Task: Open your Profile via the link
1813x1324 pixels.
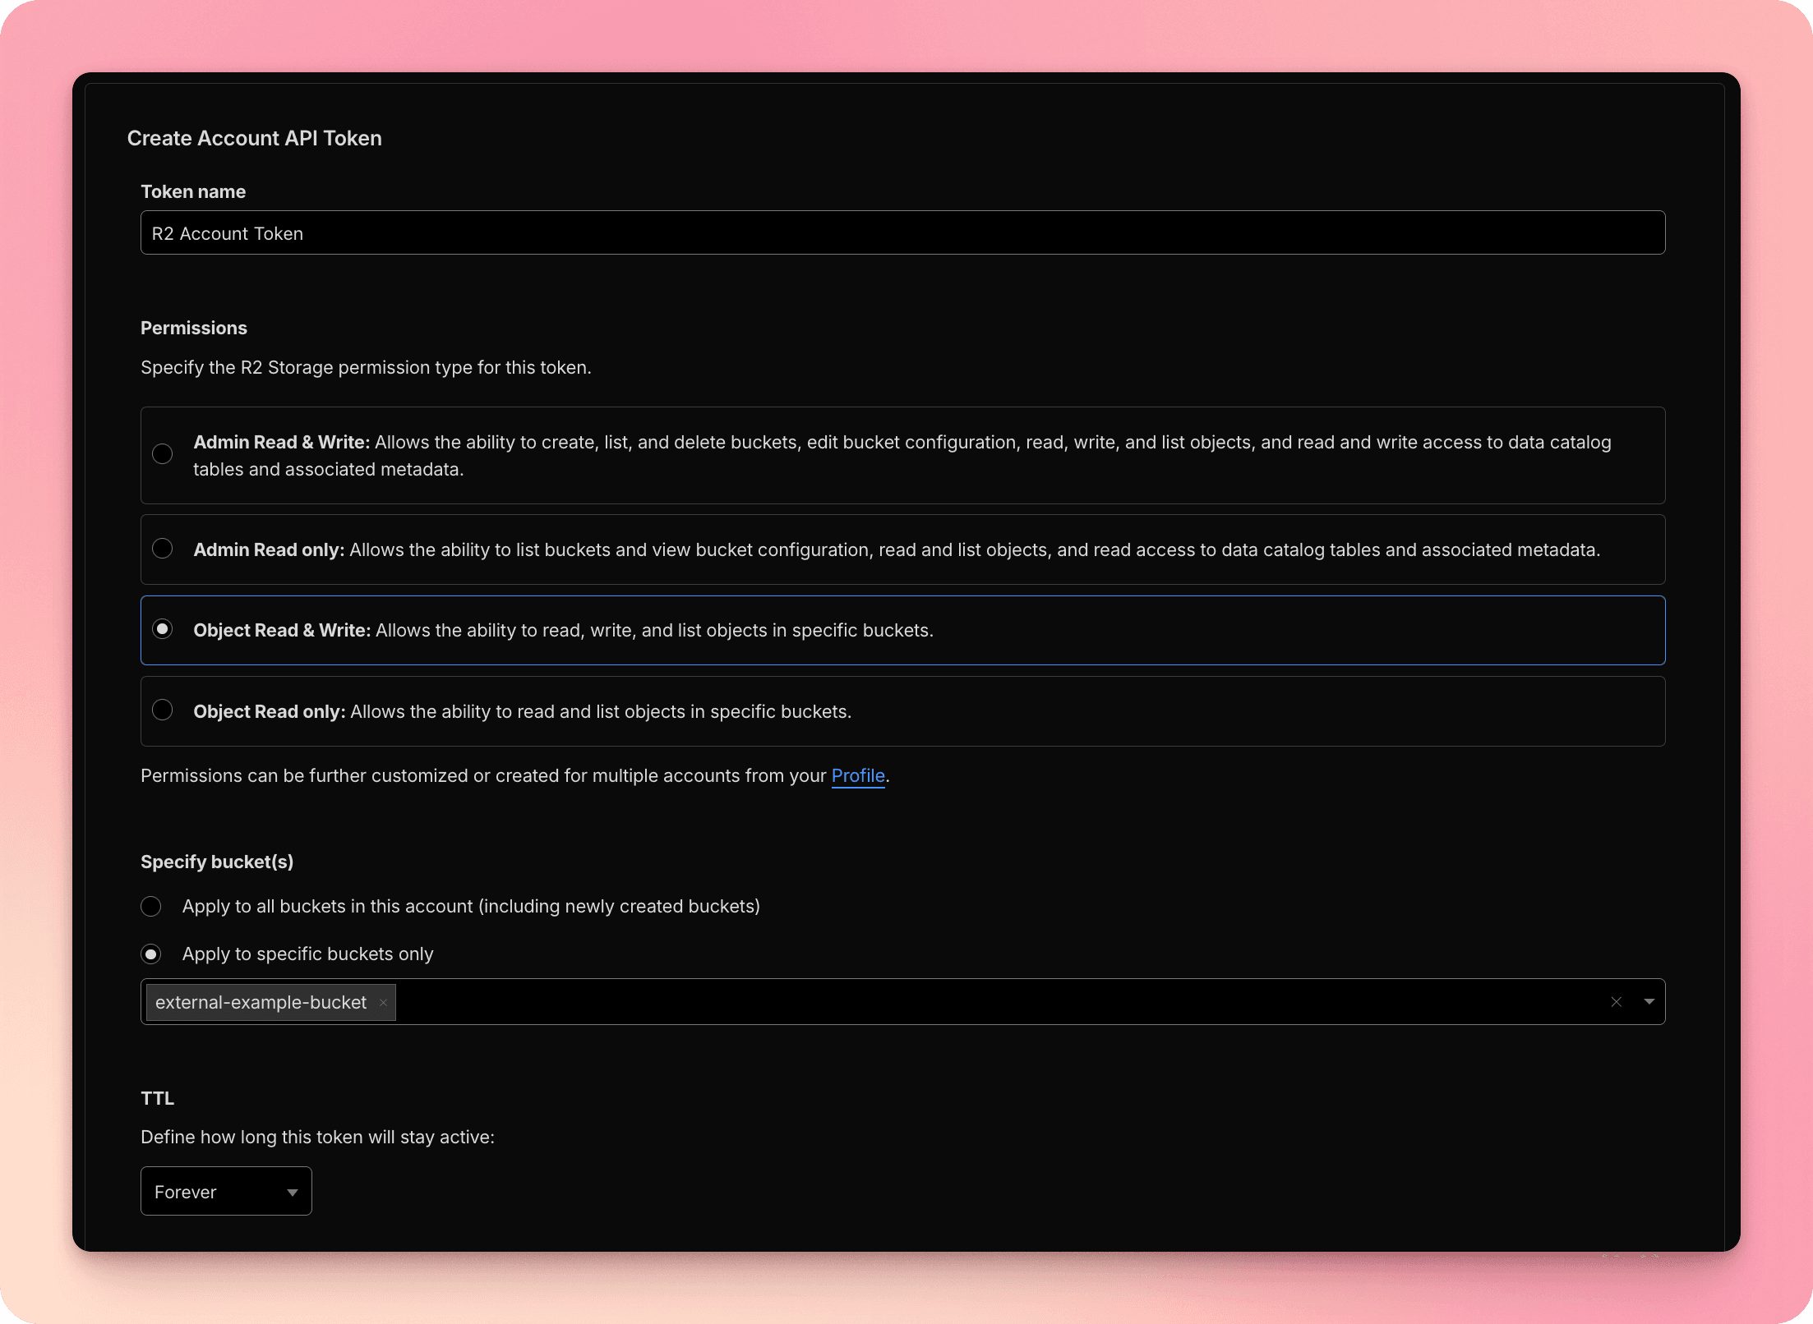Action: (x=857, y=775)
